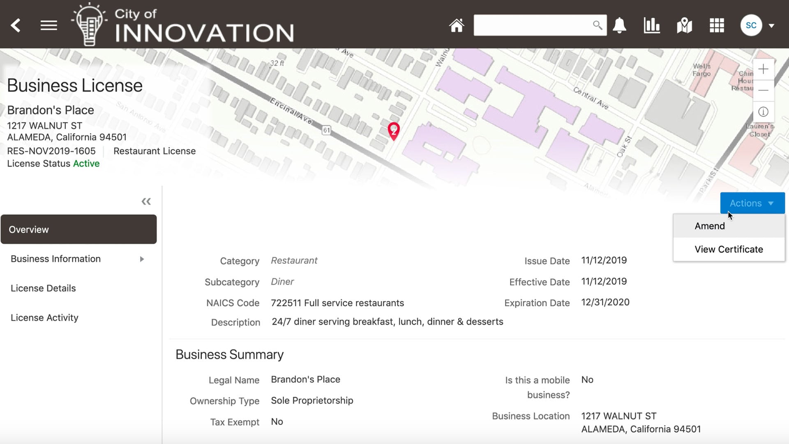The image size is (789, 444).
Task: Open the analytics bar chart panel
Action: point(652,25)
